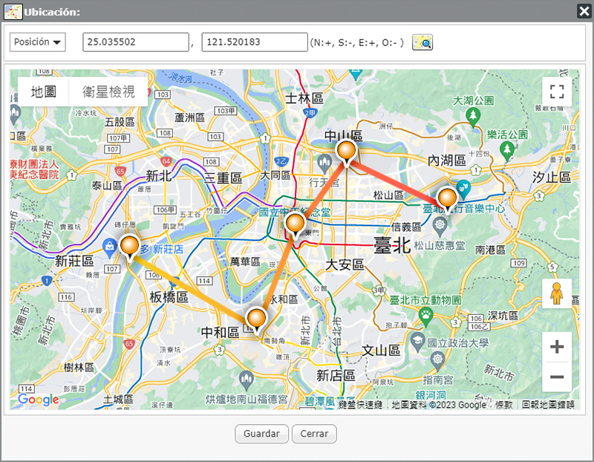This screenshot has height=462, width=594.
Task: Click the map search icon beside coordinates
Action: tap(422, 42)
